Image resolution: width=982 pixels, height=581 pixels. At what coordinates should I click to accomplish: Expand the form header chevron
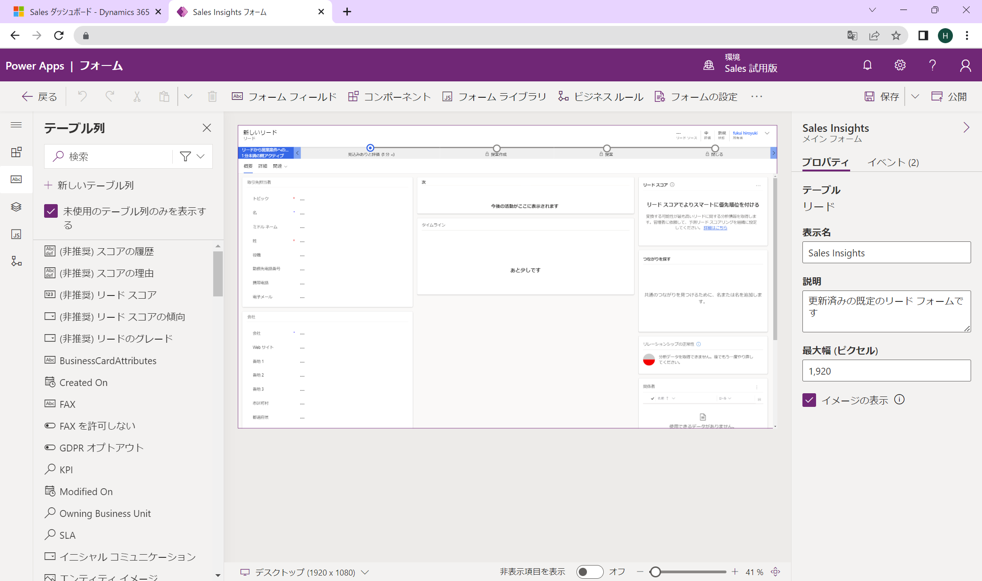click(x=767, y=133)
